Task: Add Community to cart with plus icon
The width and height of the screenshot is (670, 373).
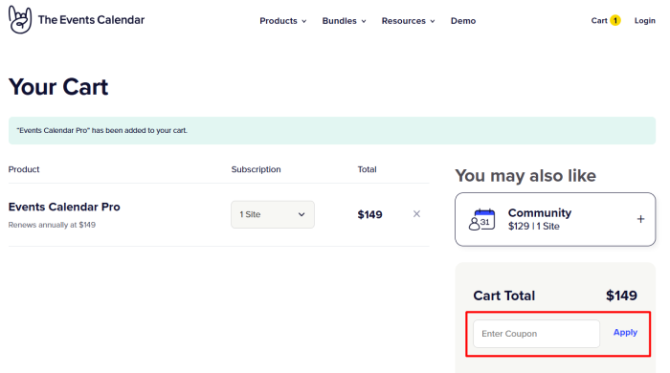Action: pos(640,219)
